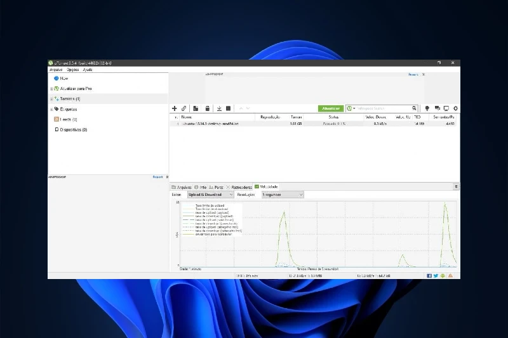Open the Resolução 5 segundos dropdown
Viewport: 508px width, 338px height.
[x=283, y=195]
